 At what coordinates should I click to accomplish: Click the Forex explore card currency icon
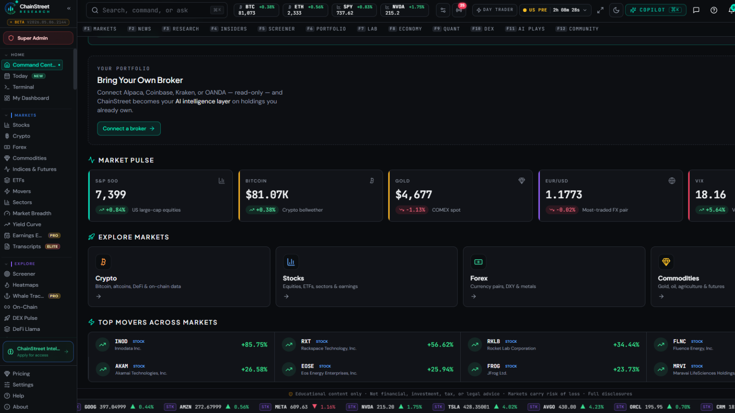point(478,262)
